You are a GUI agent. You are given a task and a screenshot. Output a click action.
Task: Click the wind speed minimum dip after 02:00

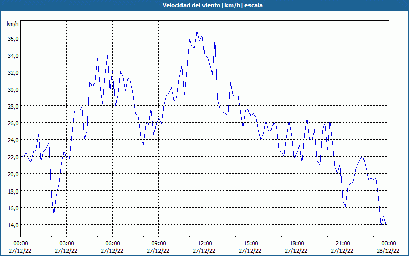tap(54, 215)
